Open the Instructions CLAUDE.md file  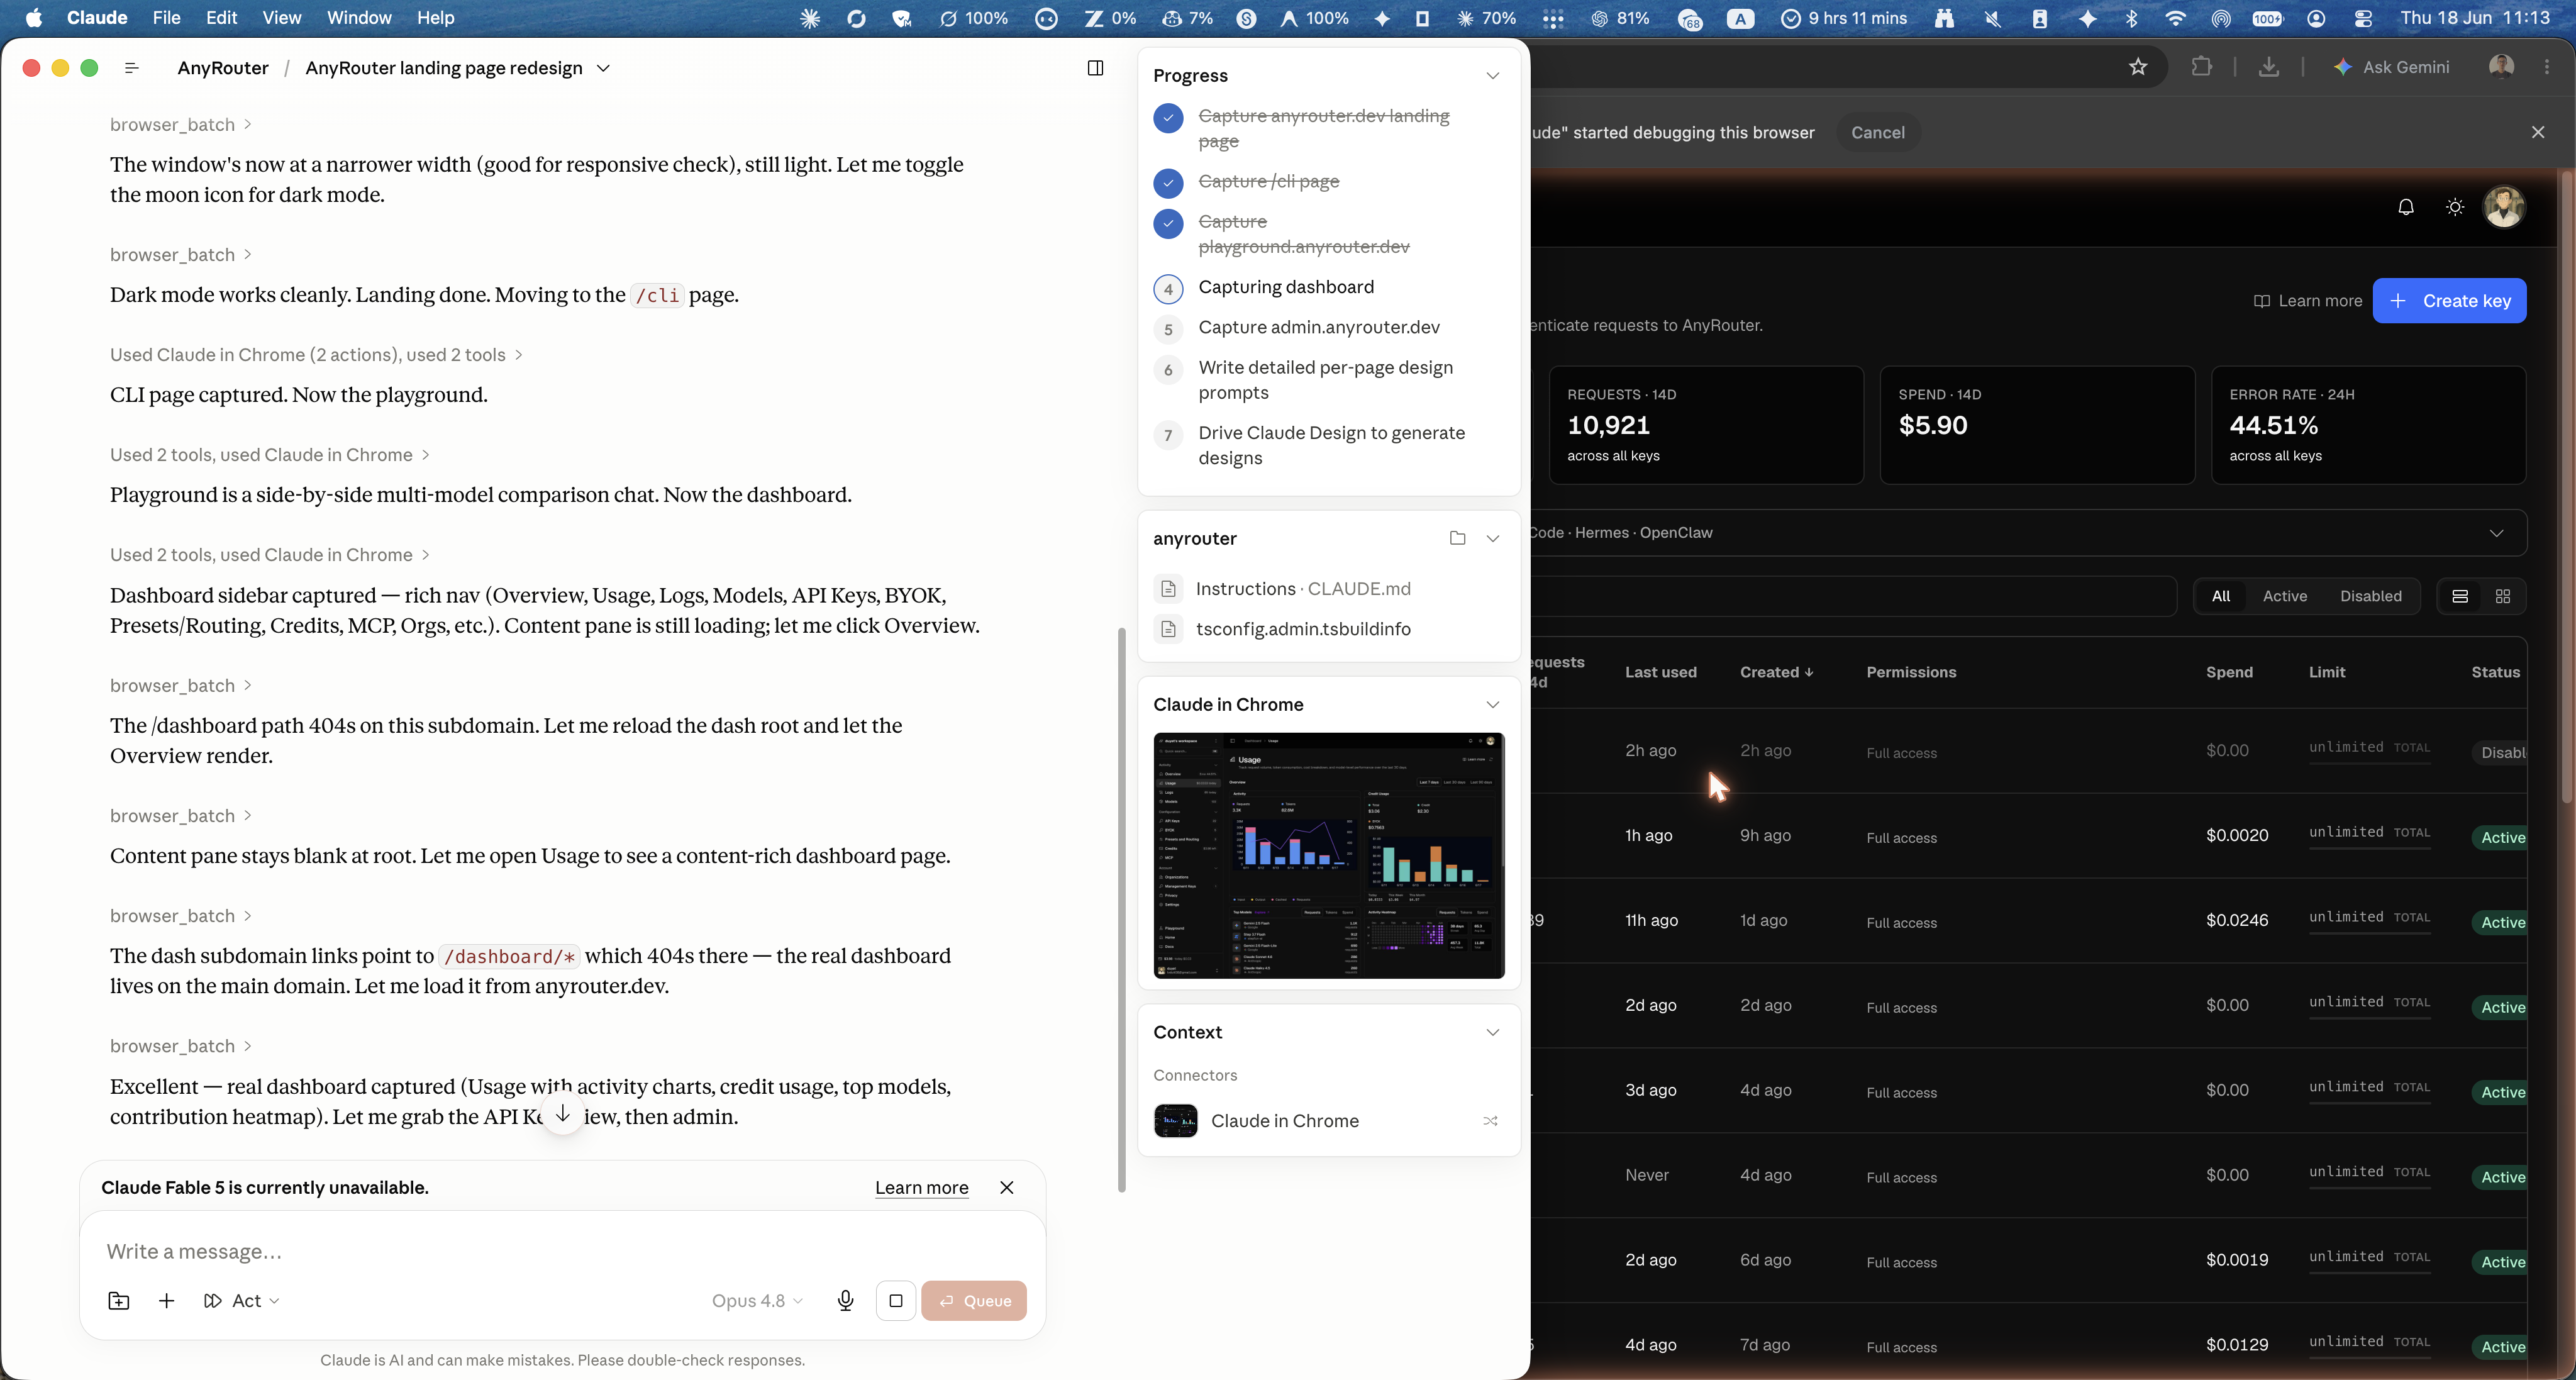pos(1302,589)
